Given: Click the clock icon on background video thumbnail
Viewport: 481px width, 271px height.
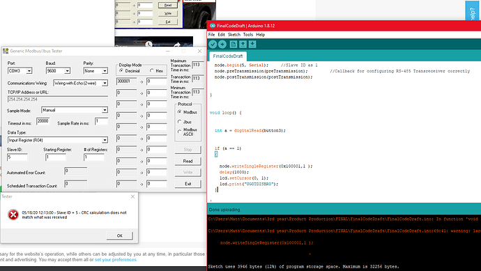Looking at the screenshot, I should coord(148,44).
